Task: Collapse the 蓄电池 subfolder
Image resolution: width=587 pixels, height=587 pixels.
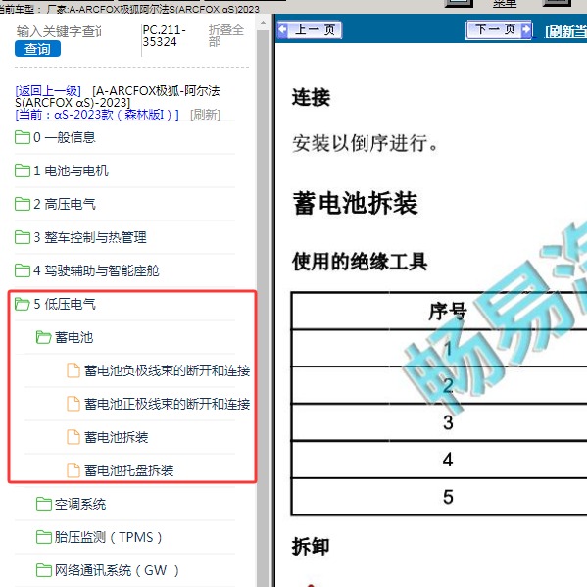Action: 73,337
